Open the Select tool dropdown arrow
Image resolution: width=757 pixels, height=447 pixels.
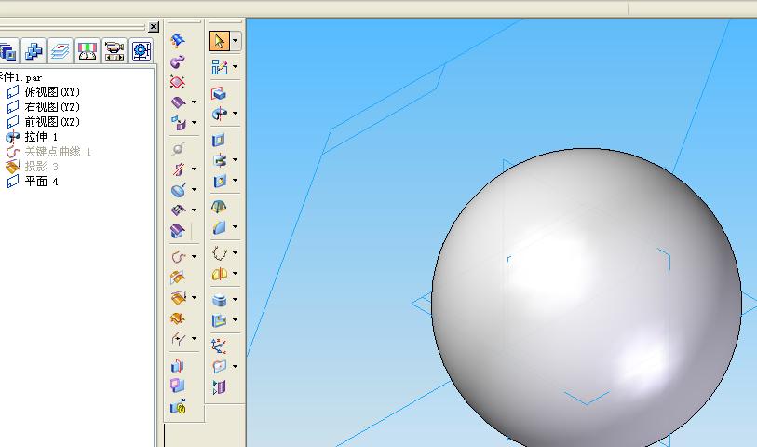tap(236, 41)
